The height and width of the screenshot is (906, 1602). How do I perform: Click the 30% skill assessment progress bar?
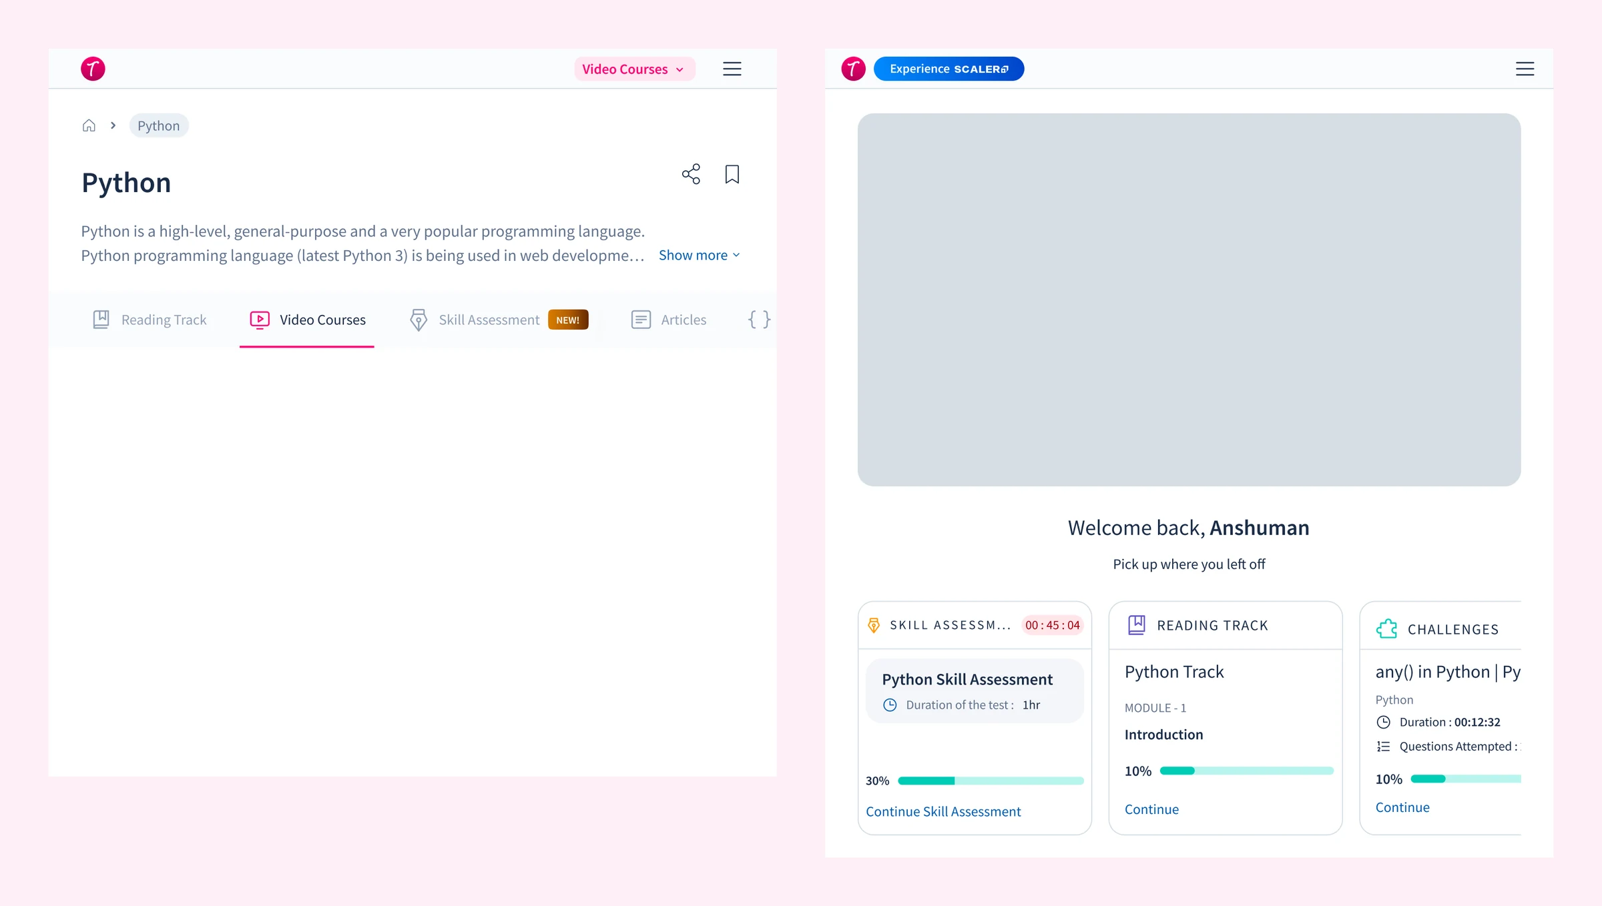point(991,781)
